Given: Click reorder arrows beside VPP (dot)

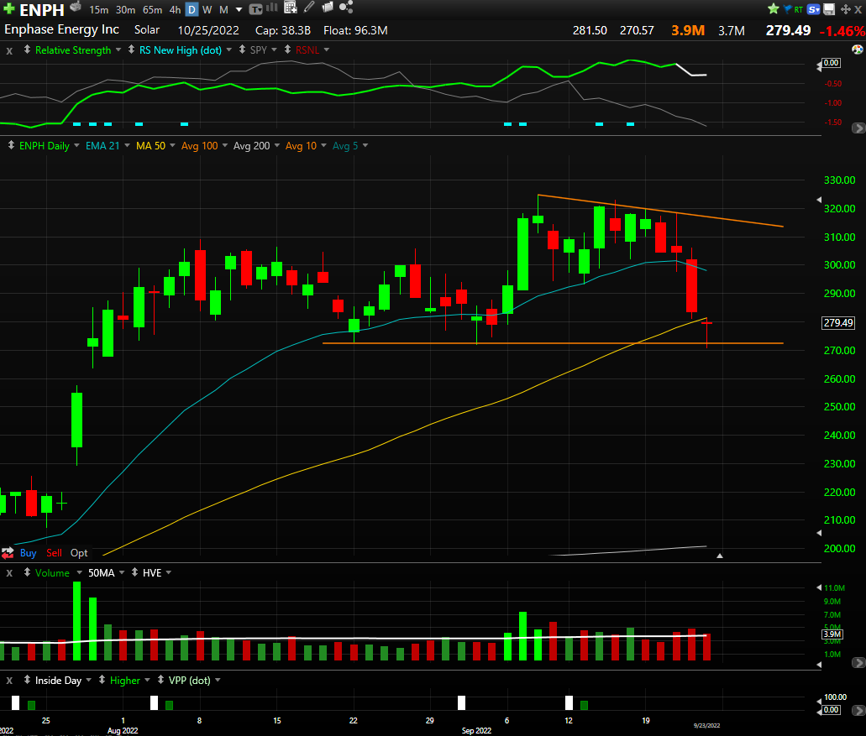Looking at the screenshot, I should [x=160, y=680].
